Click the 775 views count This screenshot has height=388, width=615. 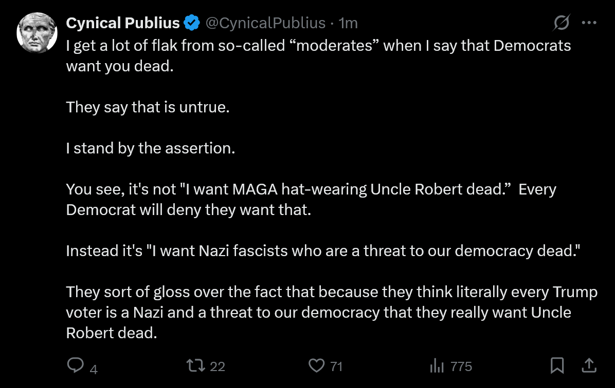tap(461, 366)
